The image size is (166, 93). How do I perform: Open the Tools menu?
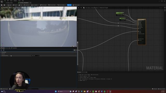[x=19, y=1]
